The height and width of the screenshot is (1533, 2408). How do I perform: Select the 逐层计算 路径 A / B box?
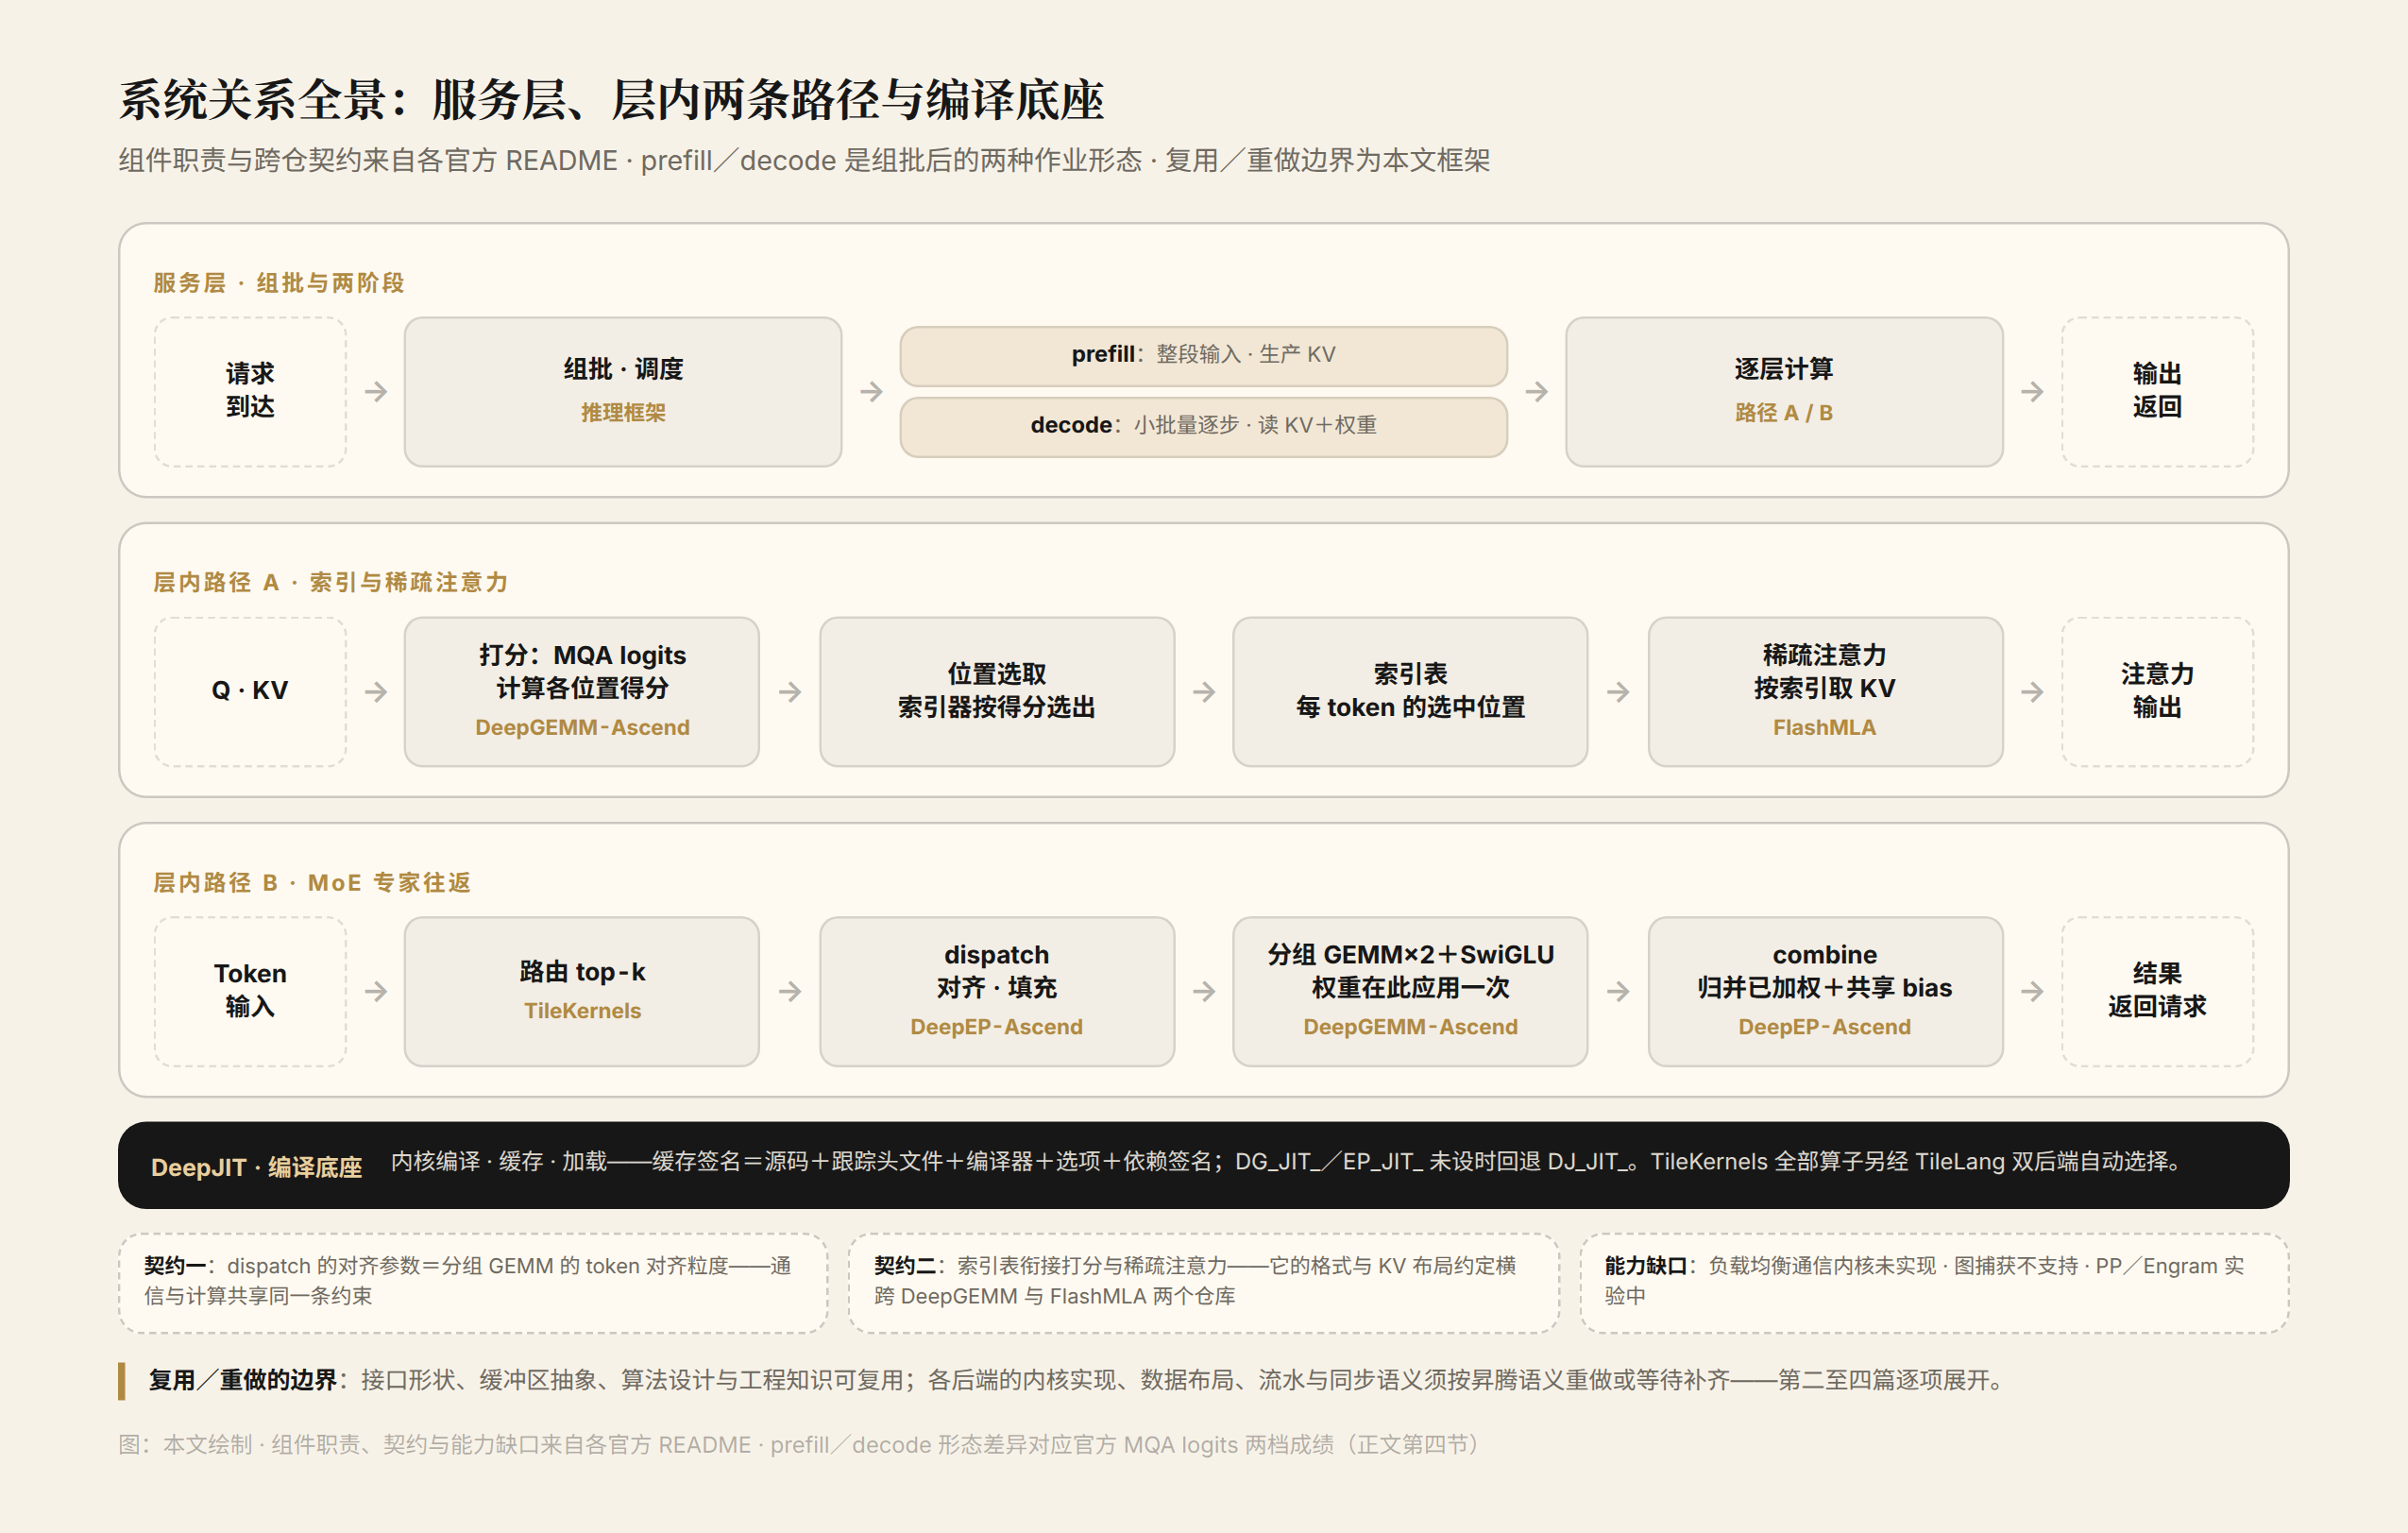coord(1783,391)
